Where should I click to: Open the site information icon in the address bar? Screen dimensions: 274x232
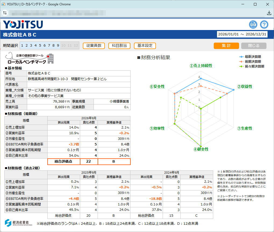5,13
